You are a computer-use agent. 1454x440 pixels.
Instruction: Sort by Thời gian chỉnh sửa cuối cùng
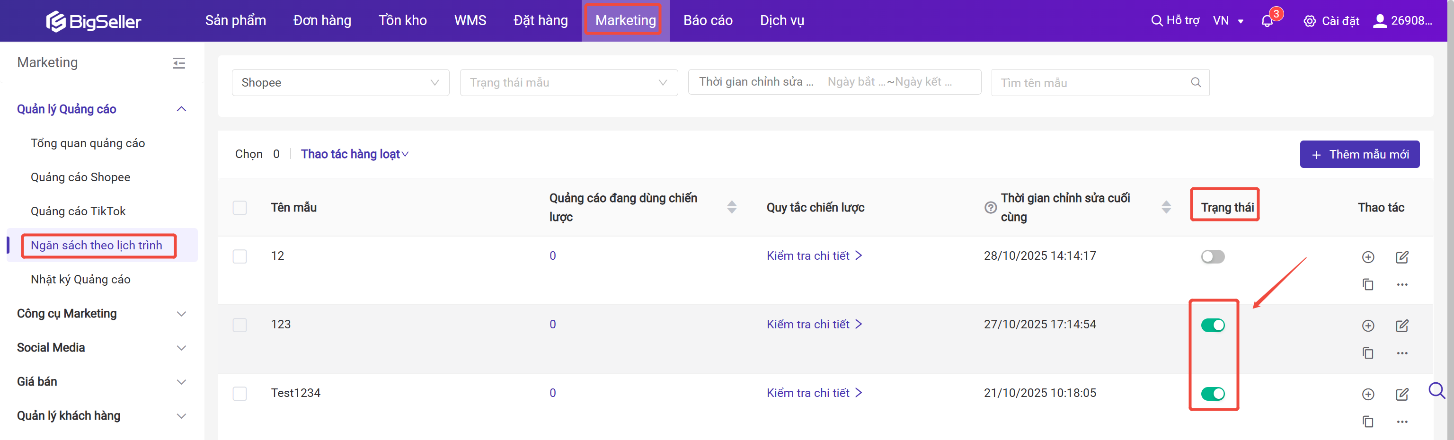pos(1166,207)
